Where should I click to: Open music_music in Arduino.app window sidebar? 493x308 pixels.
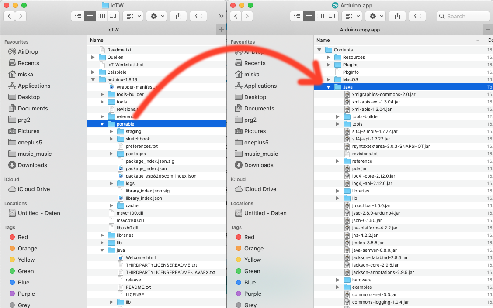(261, 154)
